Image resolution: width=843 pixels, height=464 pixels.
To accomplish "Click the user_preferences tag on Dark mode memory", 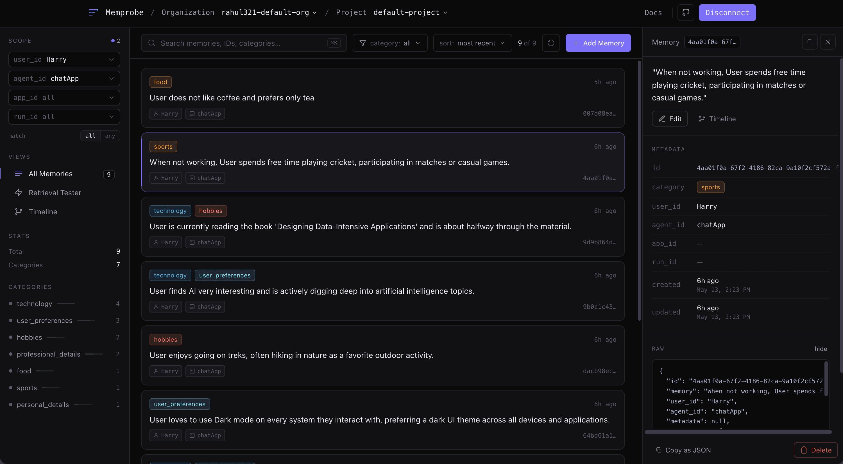I will click(180, 404).
